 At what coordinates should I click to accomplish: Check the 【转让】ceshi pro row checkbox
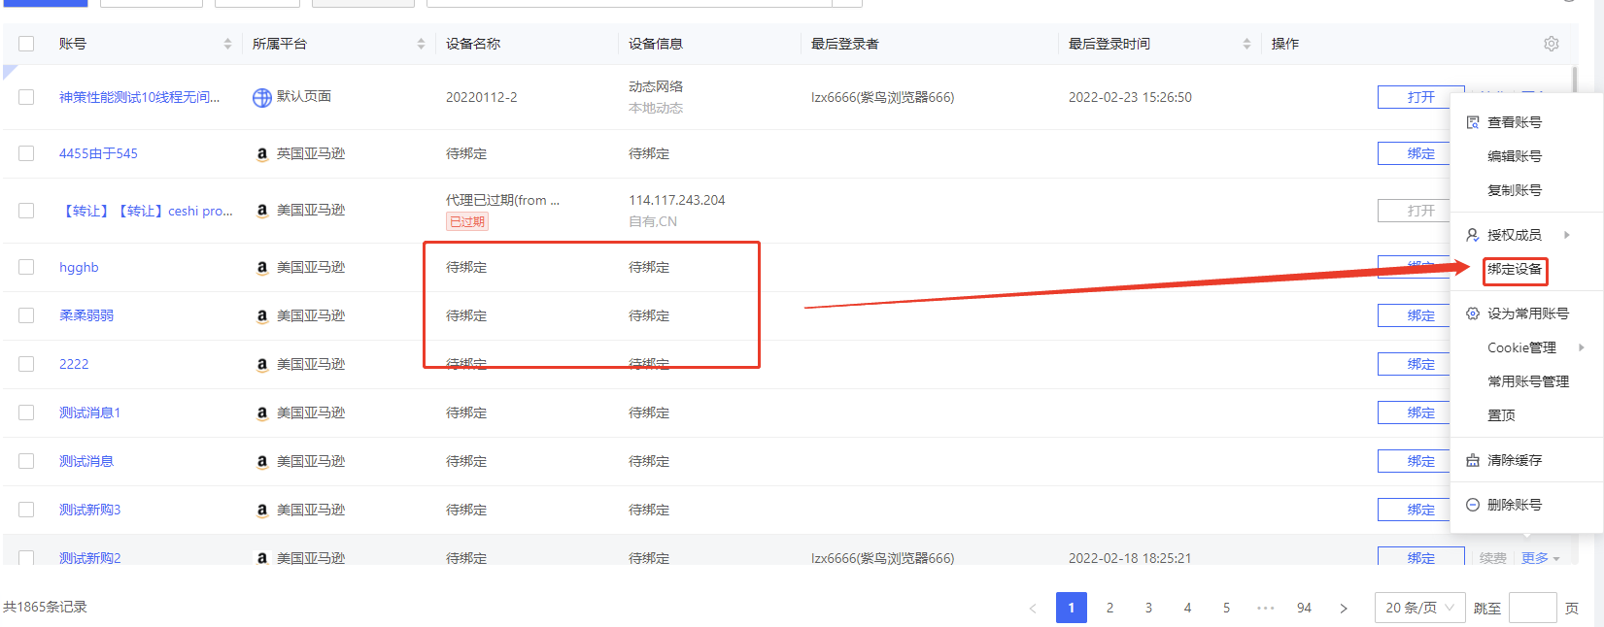(26, 211)
